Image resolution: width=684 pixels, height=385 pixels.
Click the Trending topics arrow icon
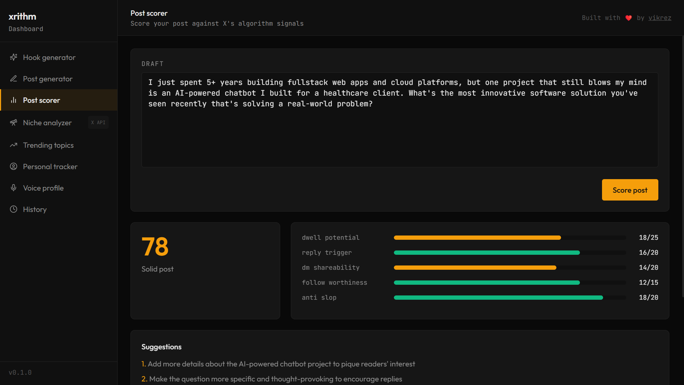(x=14, y=145)
